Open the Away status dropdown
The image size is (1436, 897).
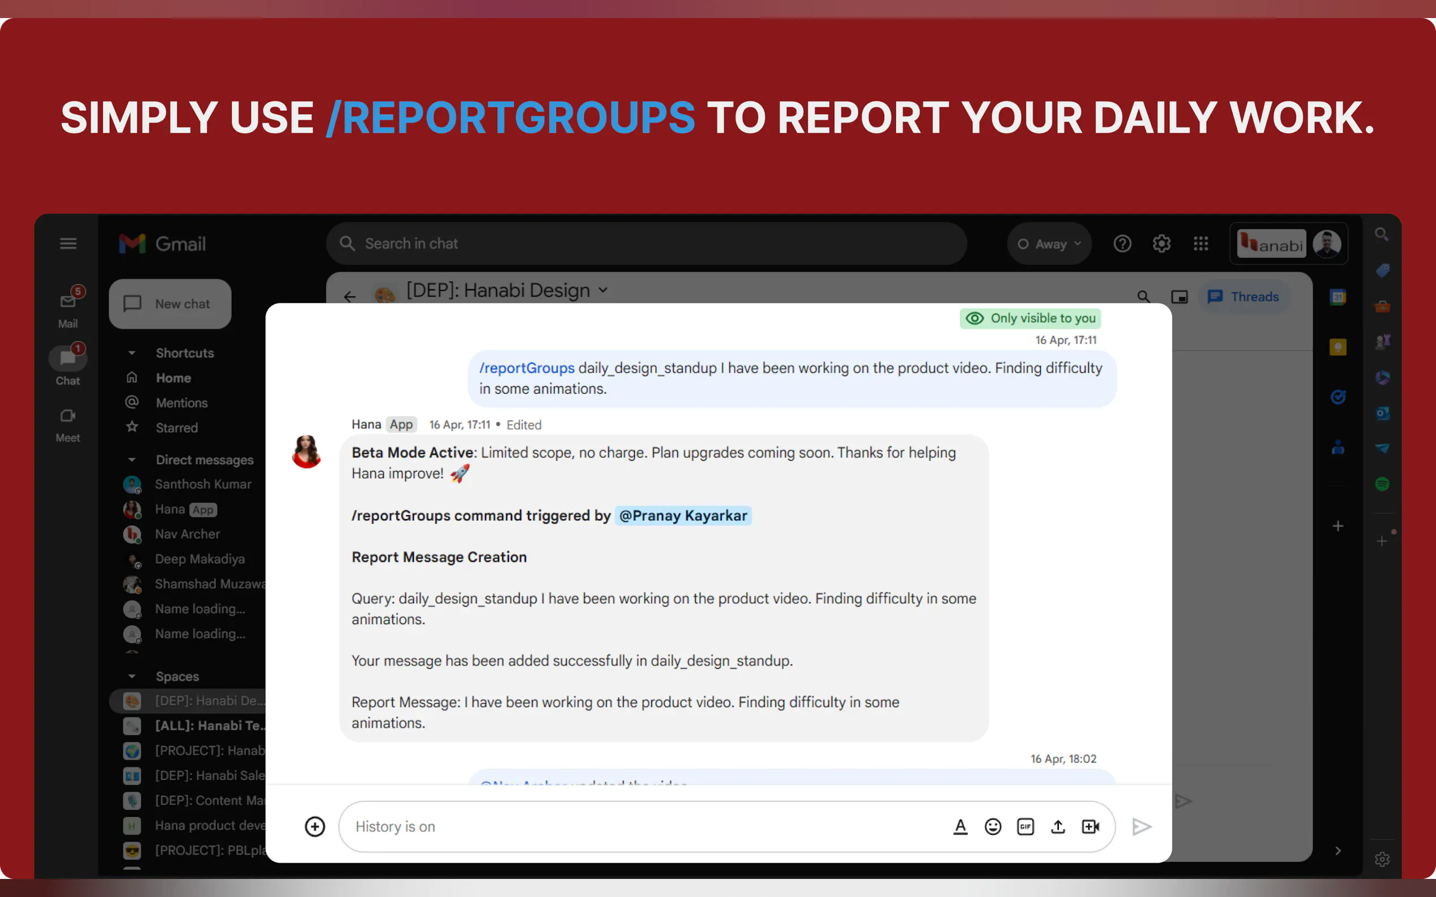[x=1049, y=244]
